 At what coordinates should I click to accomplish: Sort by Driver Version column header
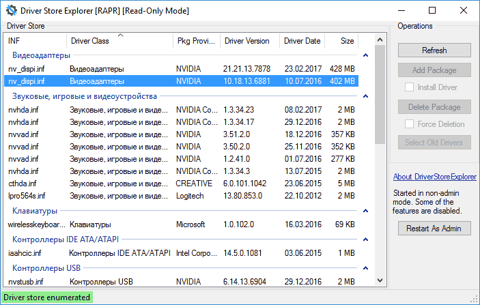250,41
